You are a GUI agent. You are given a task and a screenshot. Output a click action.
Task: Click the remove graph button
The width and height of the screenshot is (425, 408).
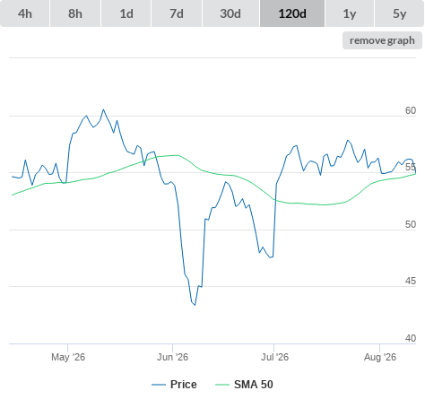point(382,40)
